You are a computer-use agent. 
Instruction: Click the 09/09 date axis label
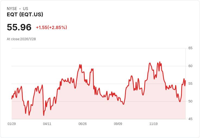tap(118, 124)
